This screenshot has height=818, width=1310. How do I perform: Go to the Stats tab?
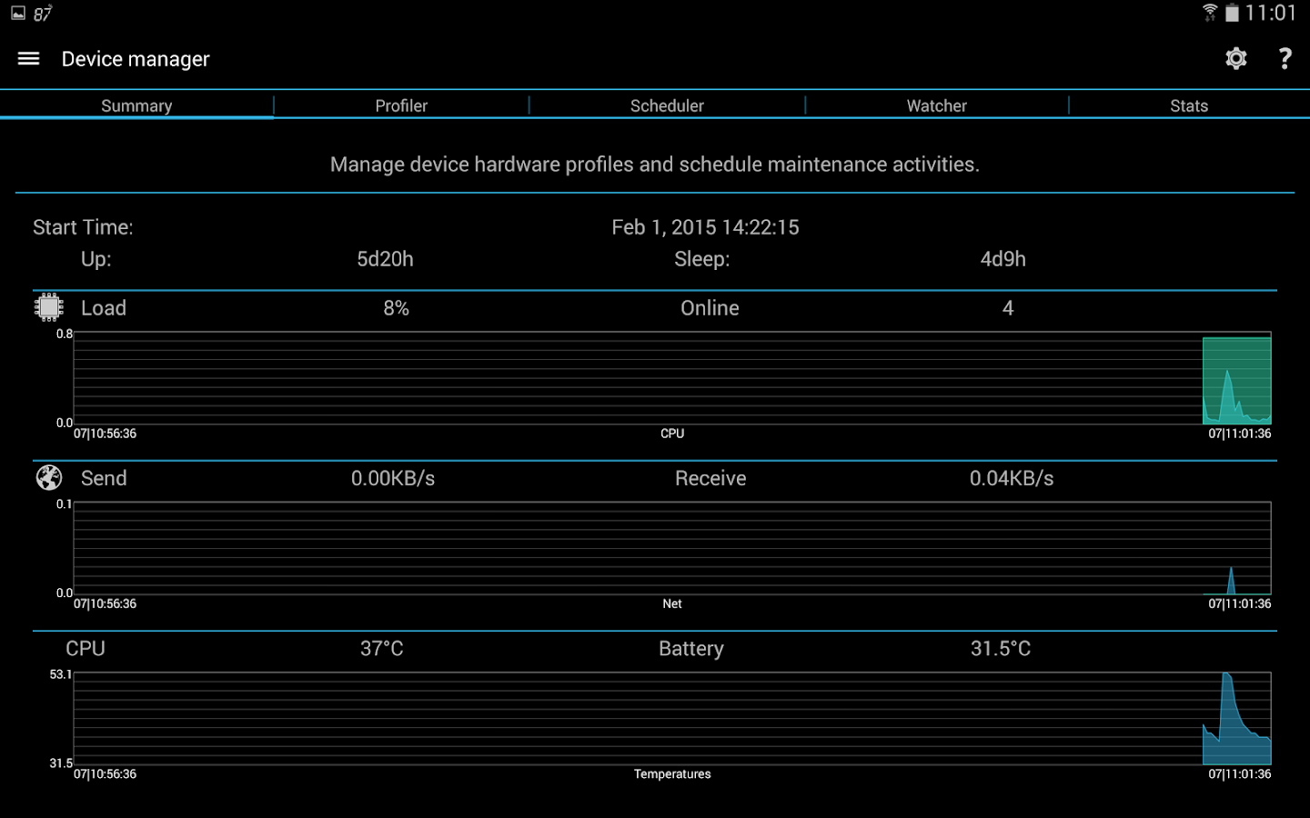pyautogui.click(x=1189, y=105)
